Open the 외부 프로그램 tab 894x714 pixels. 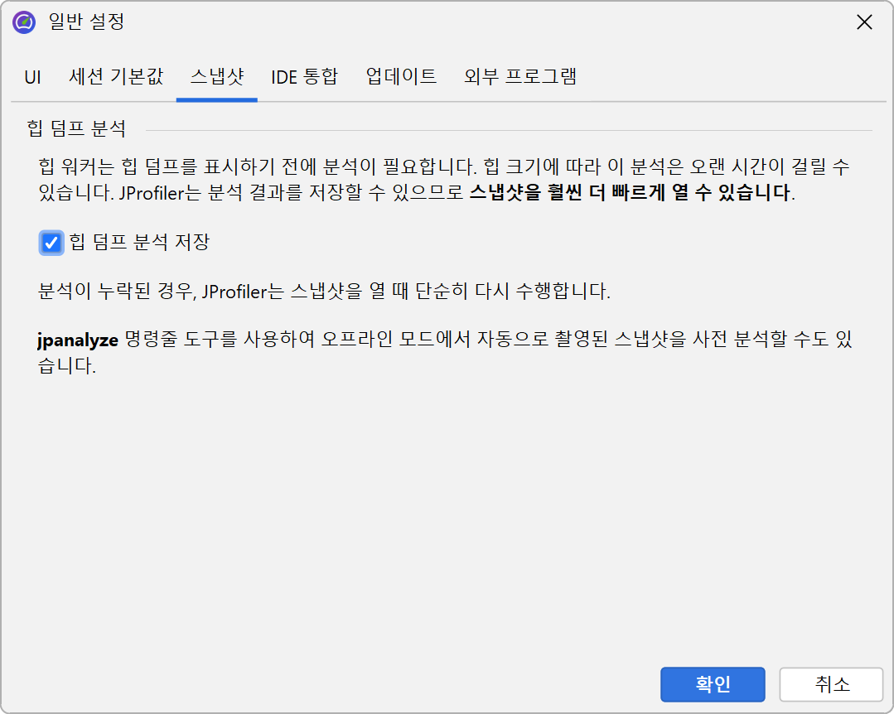pyautogui.click(x=520, y=76)
